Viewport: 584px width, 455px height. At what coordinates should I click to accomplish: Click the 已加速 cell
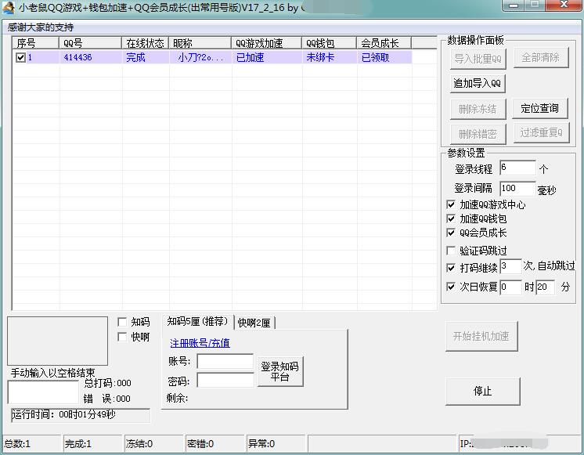(x=267, y=57)
